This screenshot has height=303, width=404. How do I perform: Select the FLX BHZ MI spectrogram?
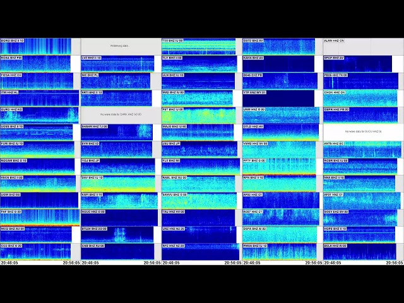(x=201, y=167)
